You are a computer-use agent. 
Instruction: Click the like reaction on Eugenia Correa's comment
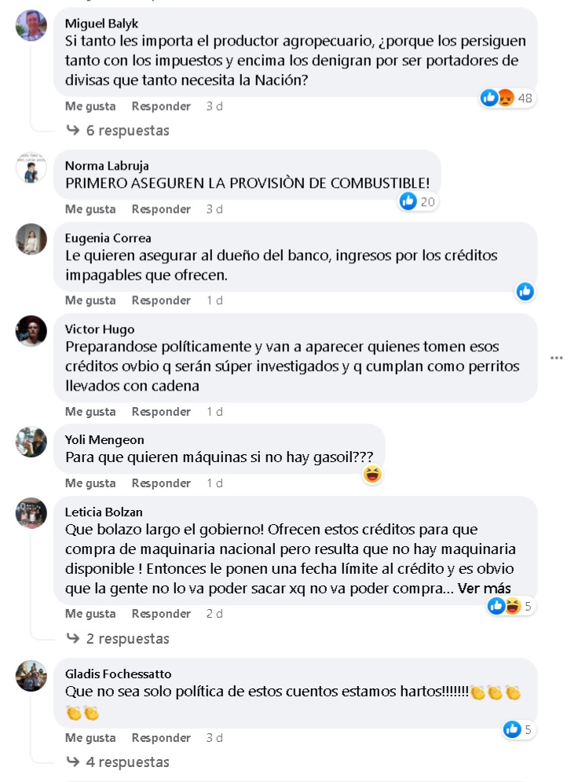click(525, 292)
